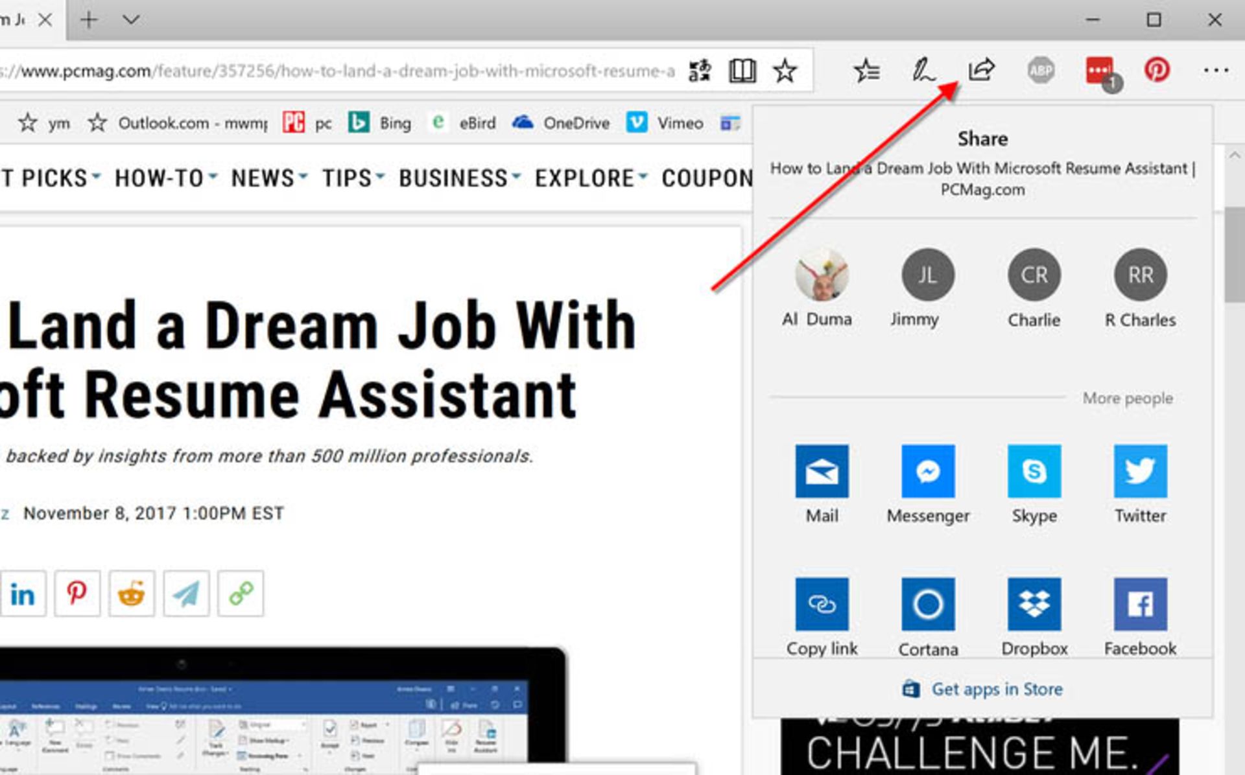The height and width of the screenshot is (775, 1245).
Task: Open the red LastPass extension icon
Action: click(x=1102, y=72)
